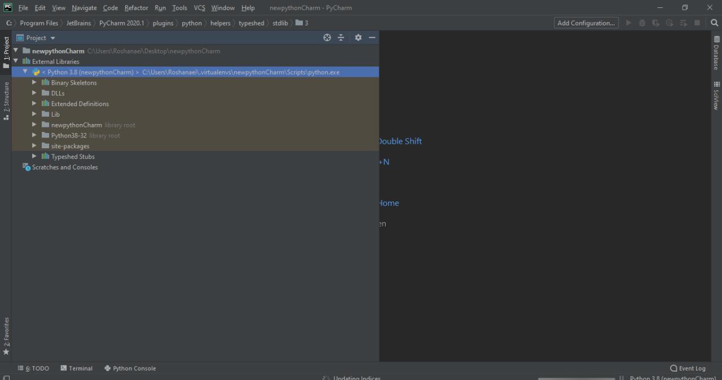
Task: Open the TODO tool window
Action: click(x=33, y=368)
